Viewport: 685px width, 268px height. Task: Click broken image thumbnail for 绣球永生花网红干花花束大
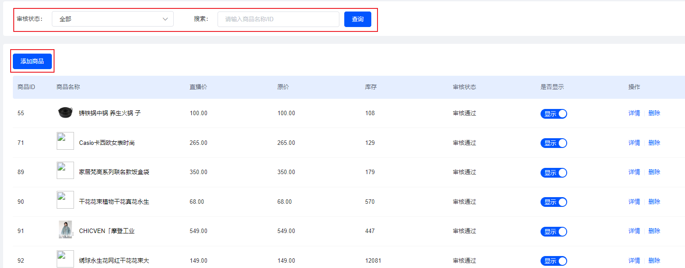tap(65, 259)
